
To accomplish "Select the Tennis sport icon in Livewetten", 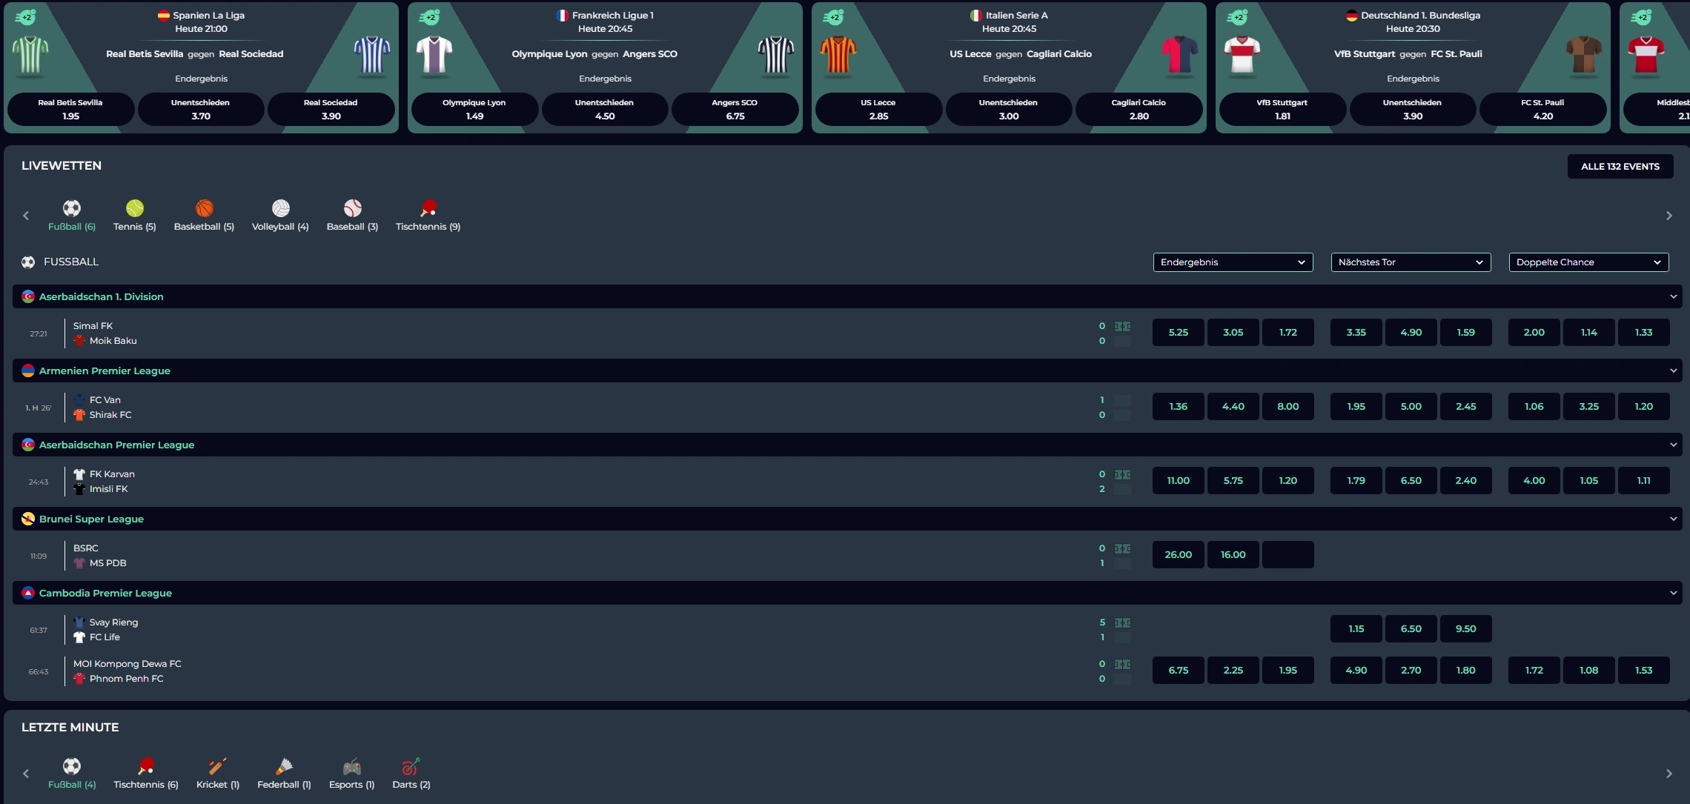I will pos(135,208).
